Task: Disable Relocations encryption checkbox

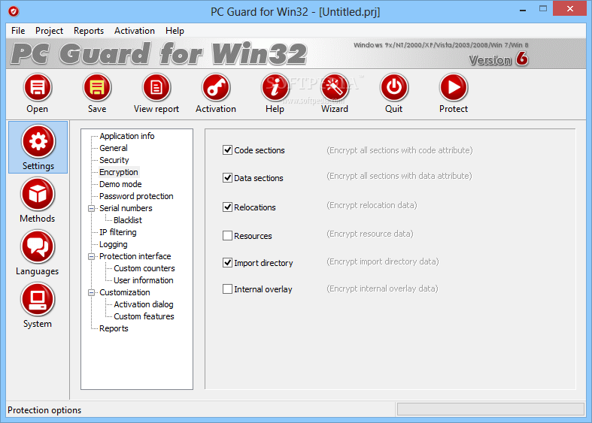Action: tap(227, 207)
